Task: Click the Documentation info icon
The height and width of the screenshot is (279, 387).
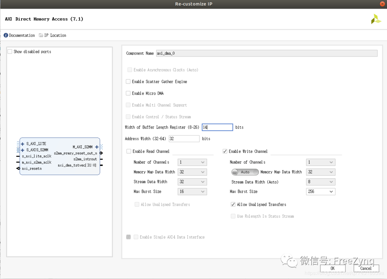Action: click(6, 35)
